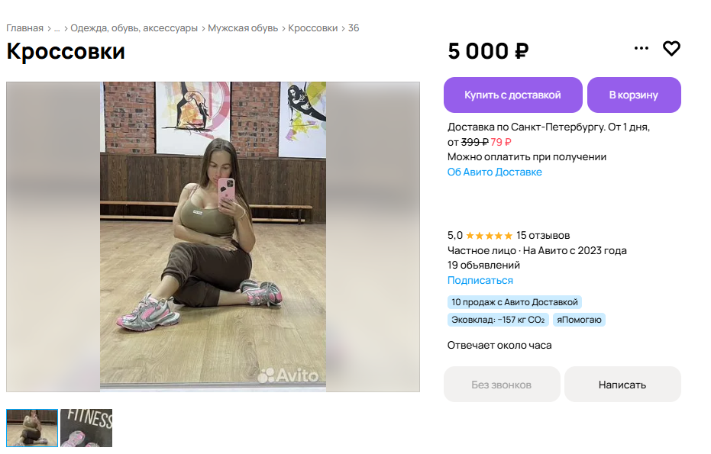Image resolution: width=711 pixels, height=454 pixels.
Task: Message seller with Написать button
Action: 622,385
